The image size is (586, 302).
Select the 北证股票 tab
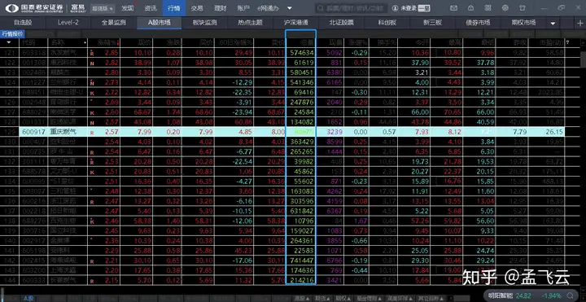click(x=341, y=23)
